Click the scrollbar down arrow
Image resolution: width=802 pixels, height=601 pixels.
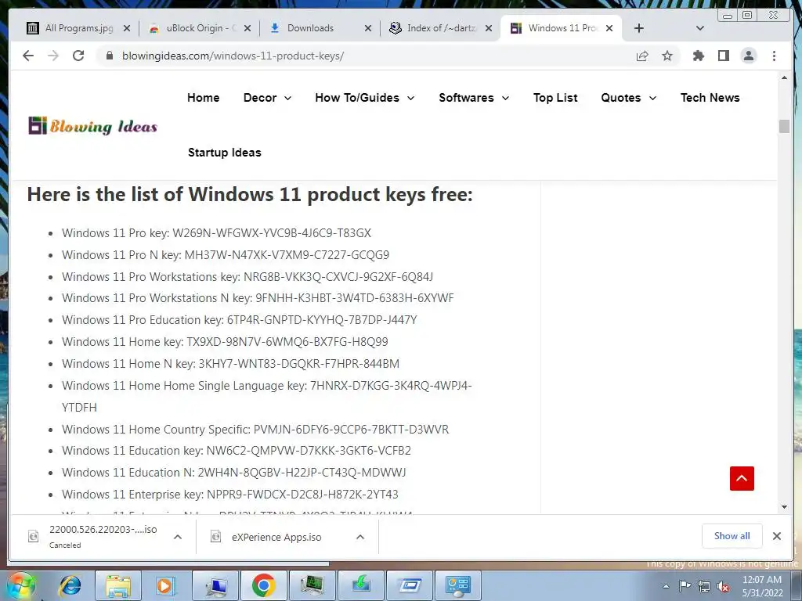click(784, 507)
